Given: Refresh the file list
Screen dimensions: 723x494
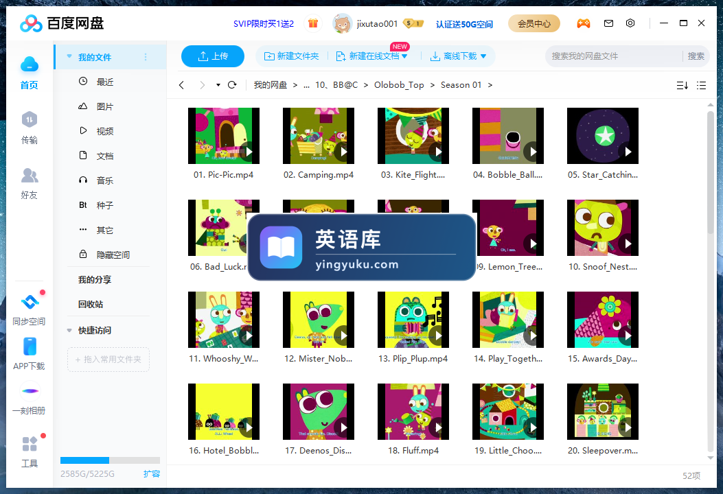Looking at the screenshot, I should 232,85.
